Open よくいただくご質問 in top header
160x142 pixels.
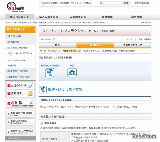click(49, 3)
